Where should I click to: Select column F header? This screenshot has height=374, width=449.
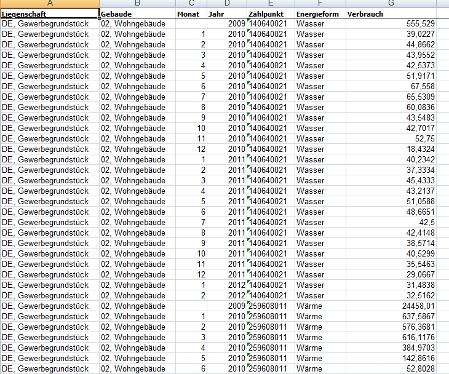(x=319, y=4)
